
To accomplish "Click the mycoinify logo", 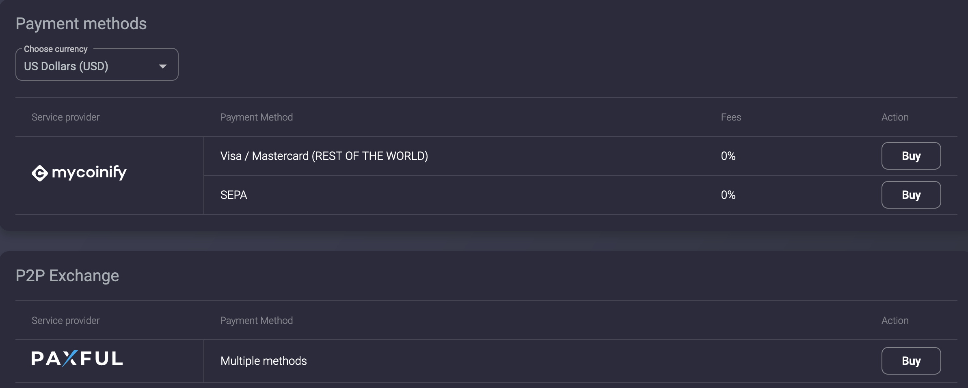I will 79,173.
